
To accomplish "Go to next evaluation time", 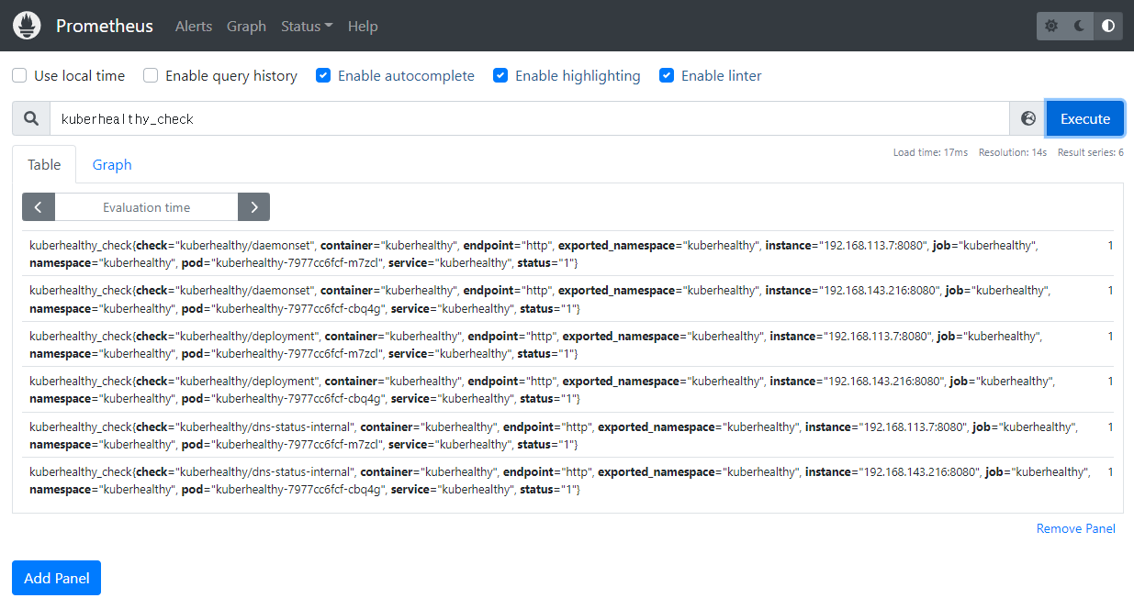I will tap(253, 207).
